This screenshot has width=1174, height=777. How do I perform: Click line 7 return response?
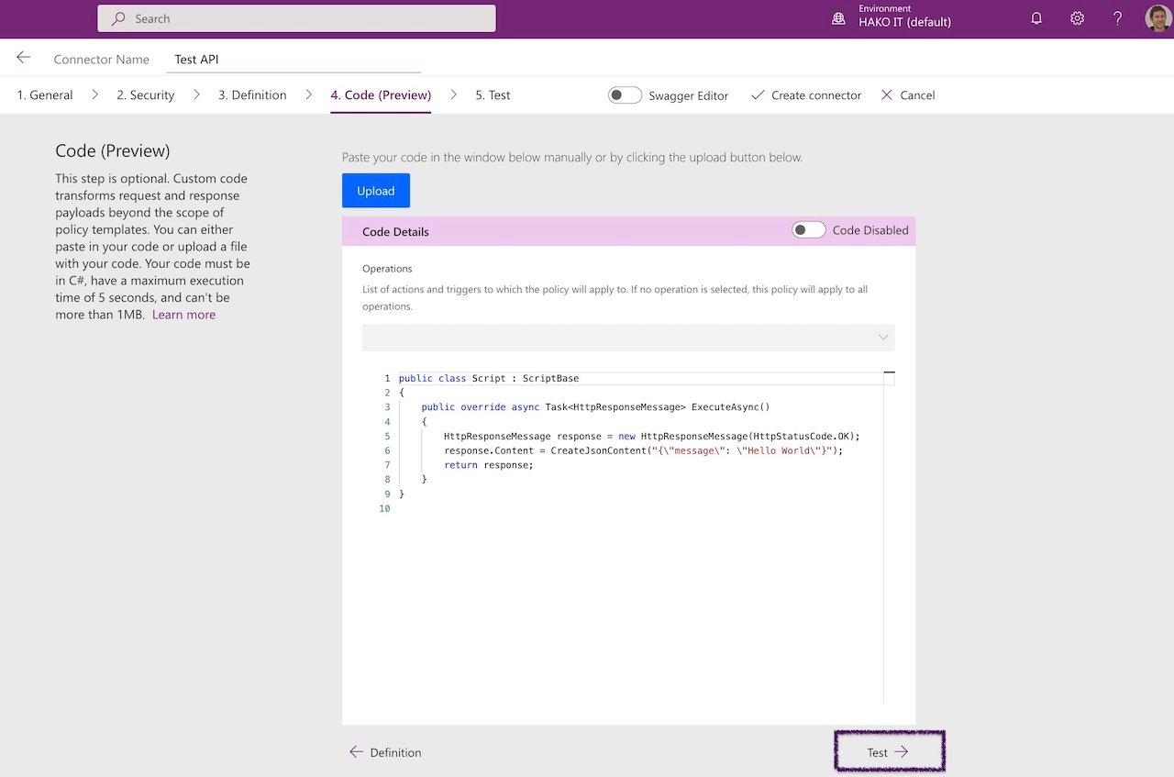[x=489, y=465]
